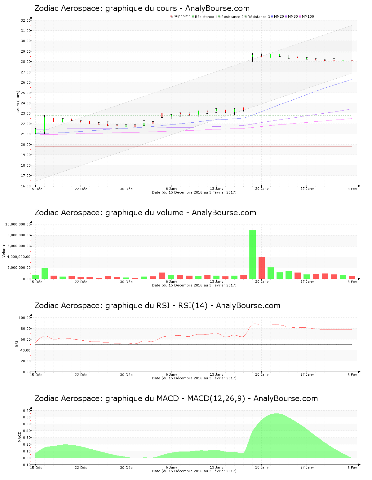The width and height of the screenshot is (372, 480).
Task: Click the 0.70 MACD axis value
Action: [x=27, y=411]
